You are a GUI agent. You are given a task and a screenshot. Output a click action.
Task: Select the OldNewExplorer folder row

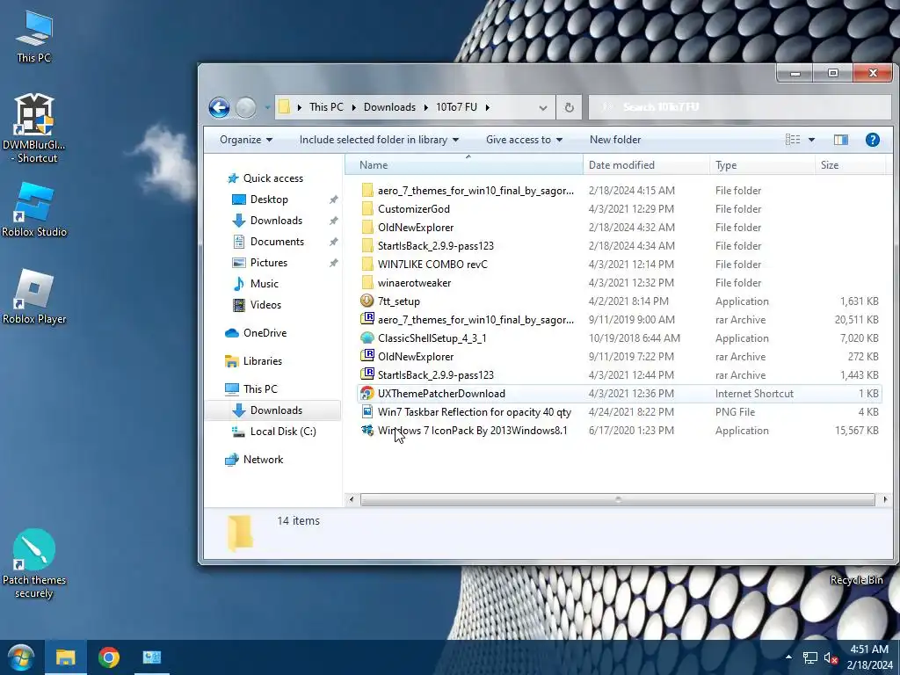[619, 228]
